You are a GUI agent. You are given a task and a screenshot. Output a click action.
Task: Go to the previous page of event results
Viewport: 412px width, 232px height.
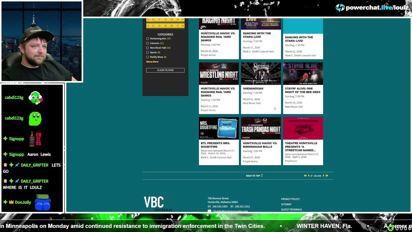pos(308,176)
